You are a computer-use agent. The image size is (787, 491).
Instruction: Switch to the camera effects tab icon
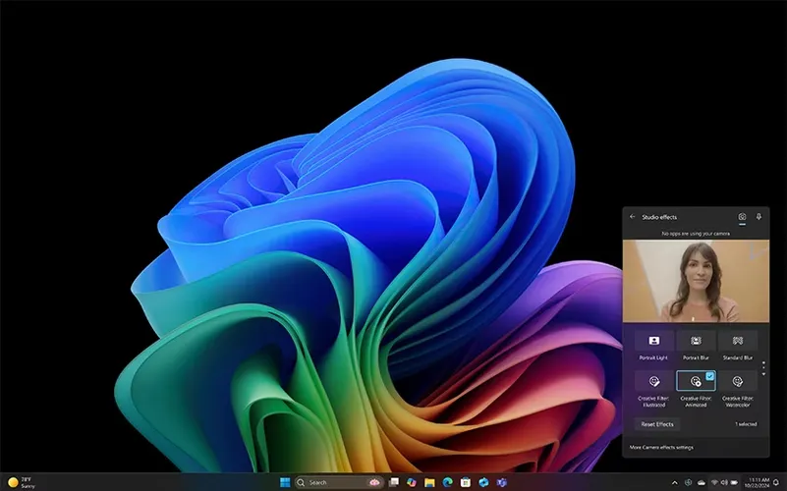coord(742,217)
